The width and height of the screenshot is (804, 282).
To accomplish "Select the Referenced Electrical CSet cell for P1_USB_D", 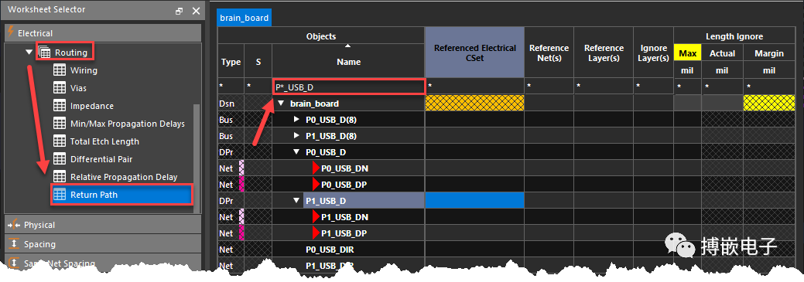I will (x=474, y=201).
